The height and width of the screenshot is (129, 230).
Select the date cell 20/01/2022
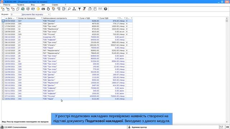(11, 99)
